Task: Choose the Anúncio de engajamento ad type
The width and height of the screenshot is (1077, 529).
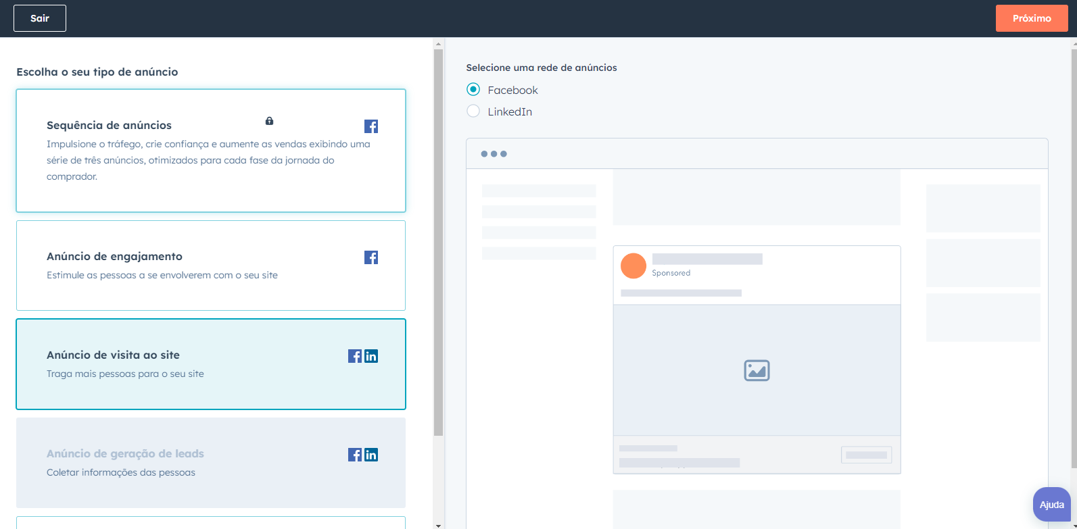Action: (211, 266)
